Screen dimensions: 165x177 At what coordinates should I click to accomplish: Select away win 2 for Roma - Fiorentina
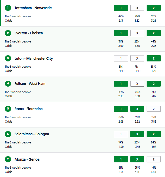tap(153, 109)
